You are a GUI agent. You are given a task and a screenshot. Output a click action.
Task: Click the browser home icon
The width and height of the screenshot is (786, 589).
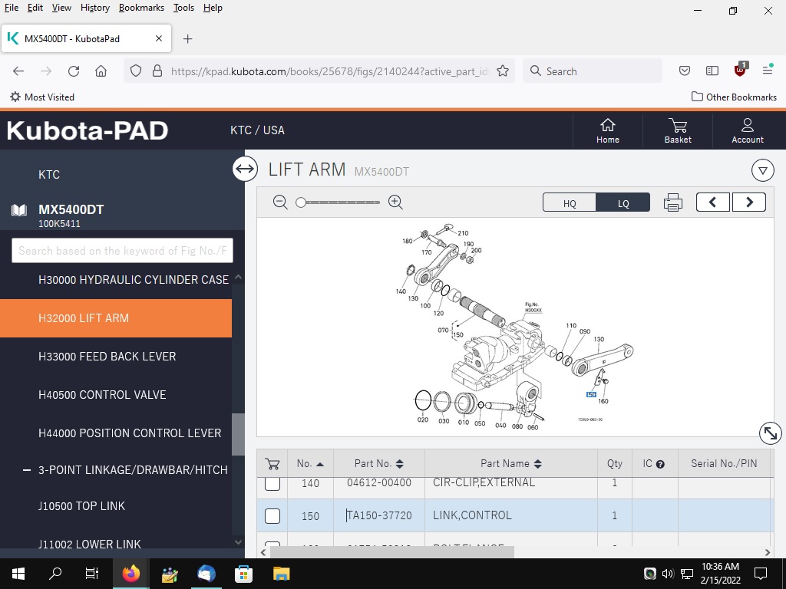point(101,71)
